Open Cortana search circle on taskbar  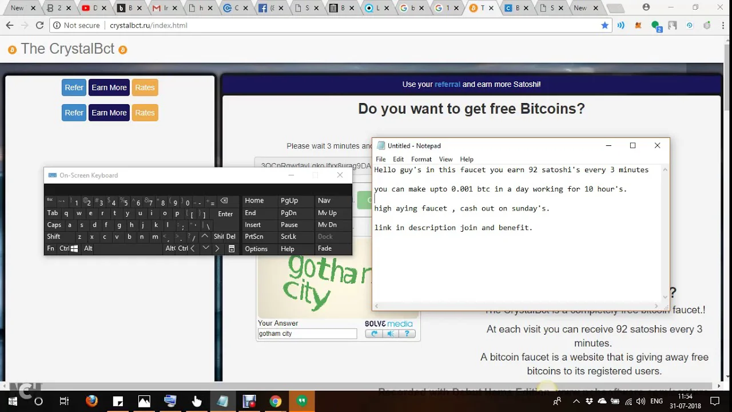point(38,402)
